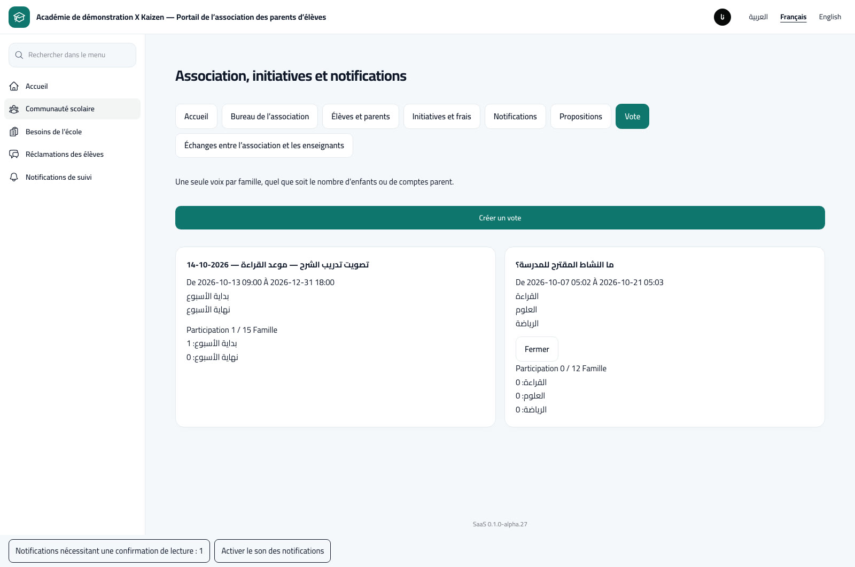Click the academy graduation cap logo

point(19,17)
